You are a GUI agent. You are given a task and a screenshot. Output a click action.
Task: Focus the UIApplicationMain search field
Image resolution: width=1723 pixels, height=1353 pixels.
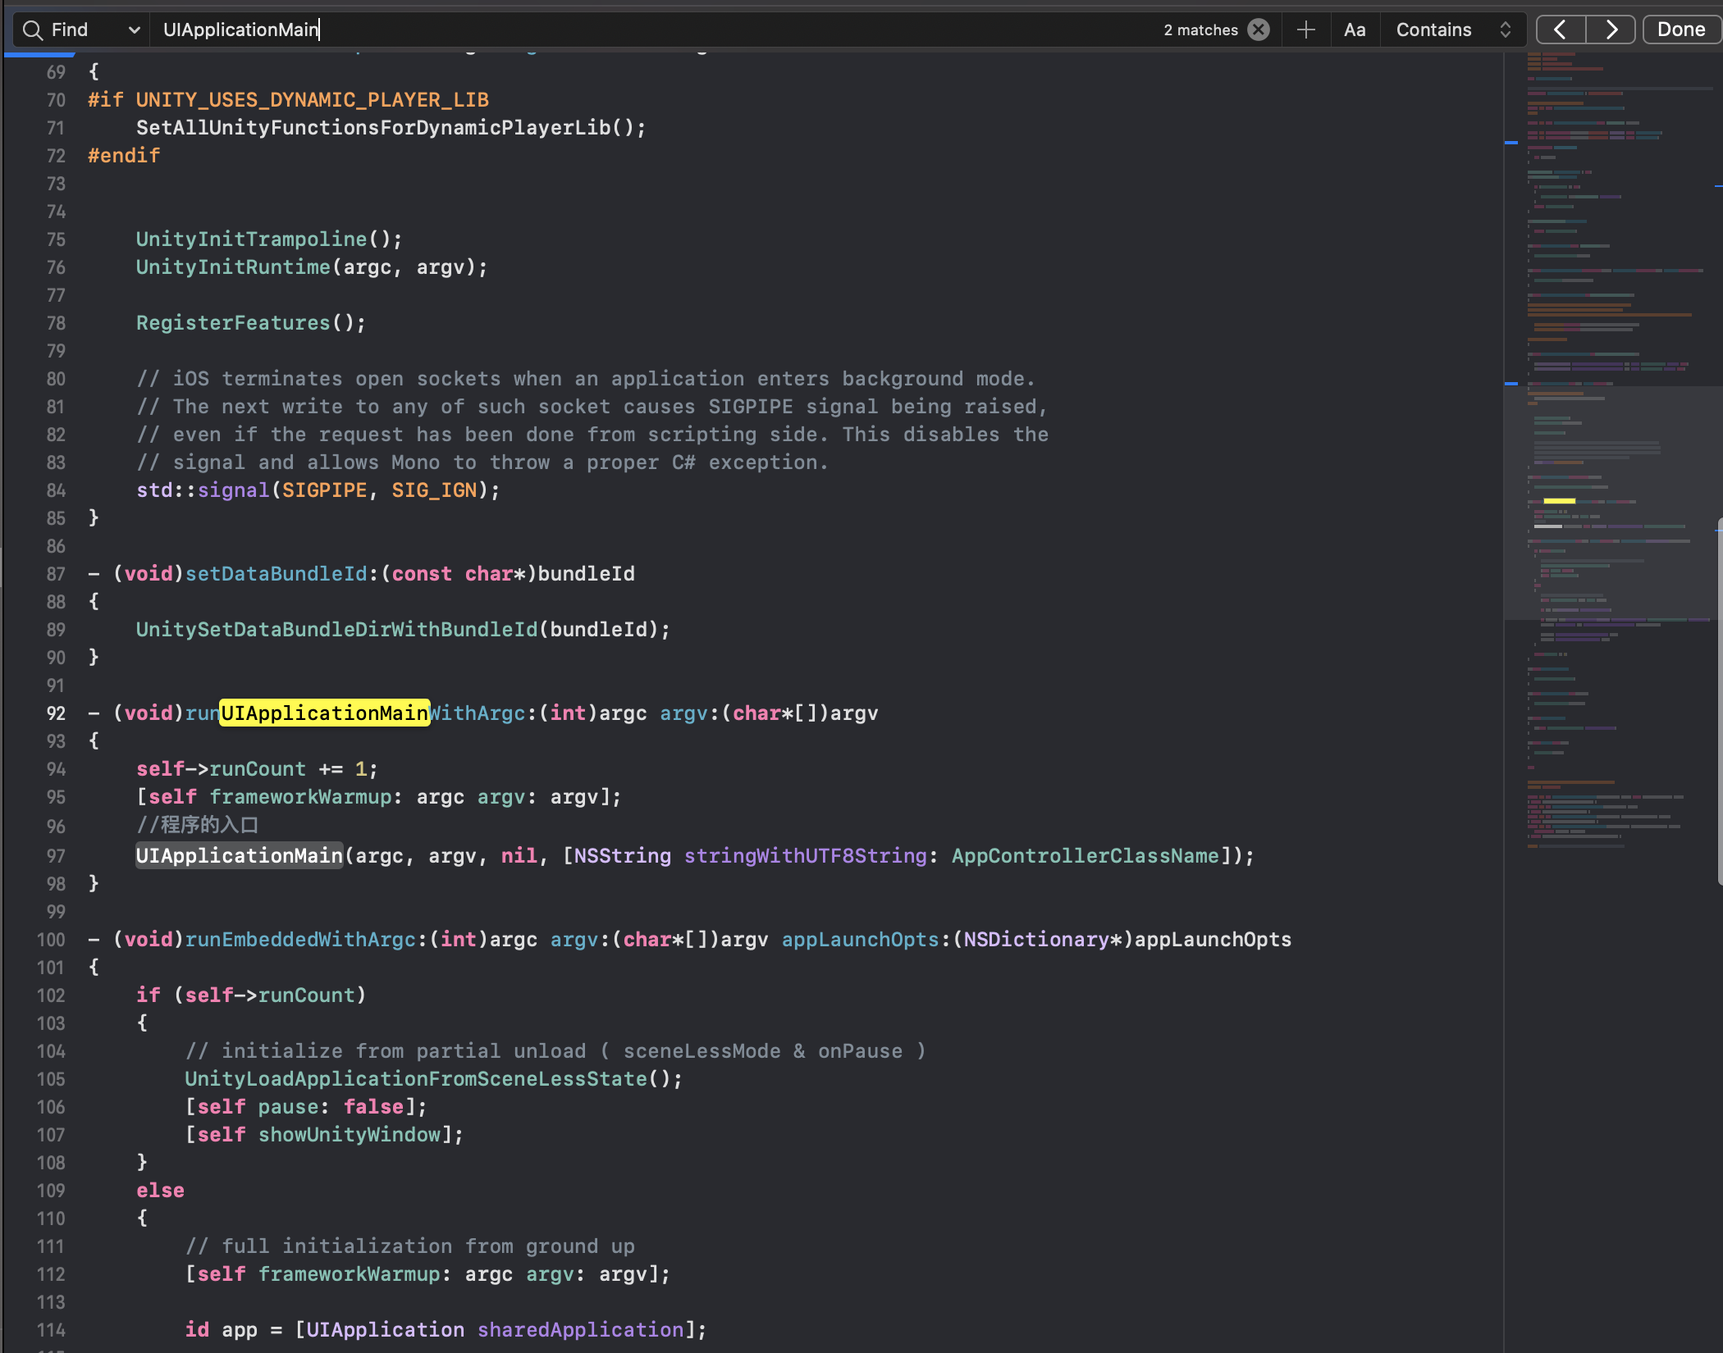(x=648, y=30)
